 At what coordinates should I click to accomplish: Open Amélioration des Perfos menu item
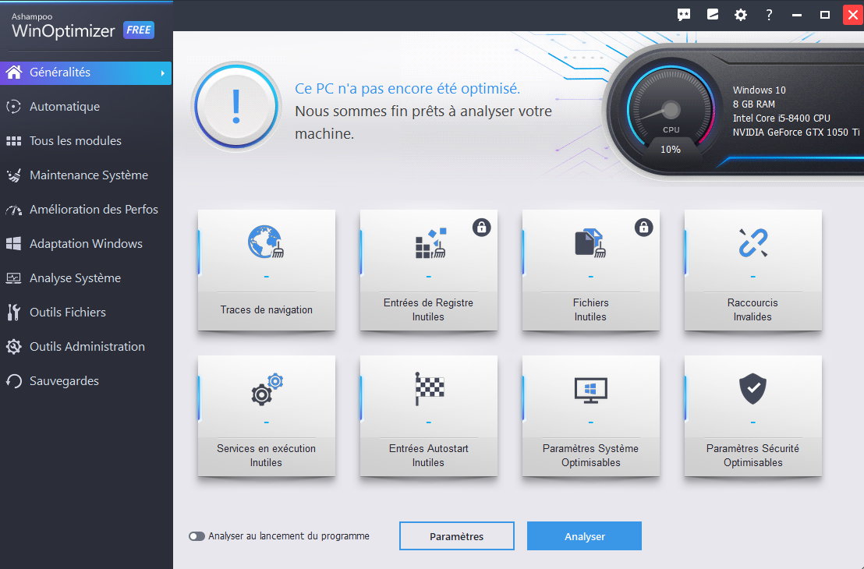point(94,210)
